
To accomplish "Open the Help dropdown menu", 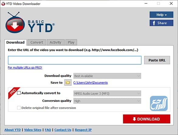I will 162,15.
